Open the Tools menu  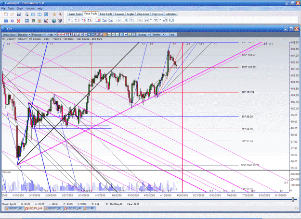point(11,9)
